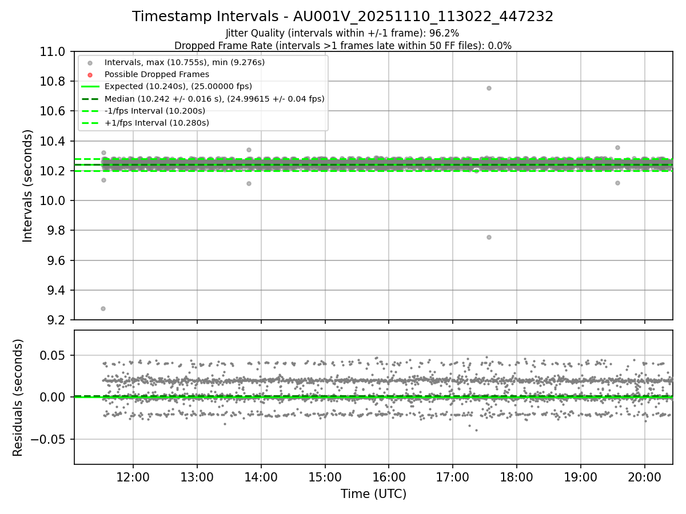Click the chart title 'Timestamp Intervals - AU001V_20251110_113022_447232'
686x514 pixels.
tap(343, 17)
